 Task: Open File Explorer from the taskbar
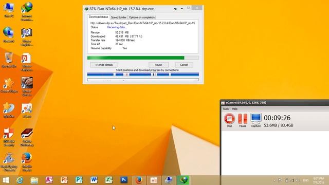[x=34, y=180]
